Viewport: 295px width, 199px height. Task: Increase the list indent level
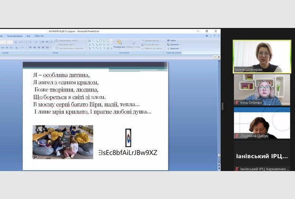point(47,42)
